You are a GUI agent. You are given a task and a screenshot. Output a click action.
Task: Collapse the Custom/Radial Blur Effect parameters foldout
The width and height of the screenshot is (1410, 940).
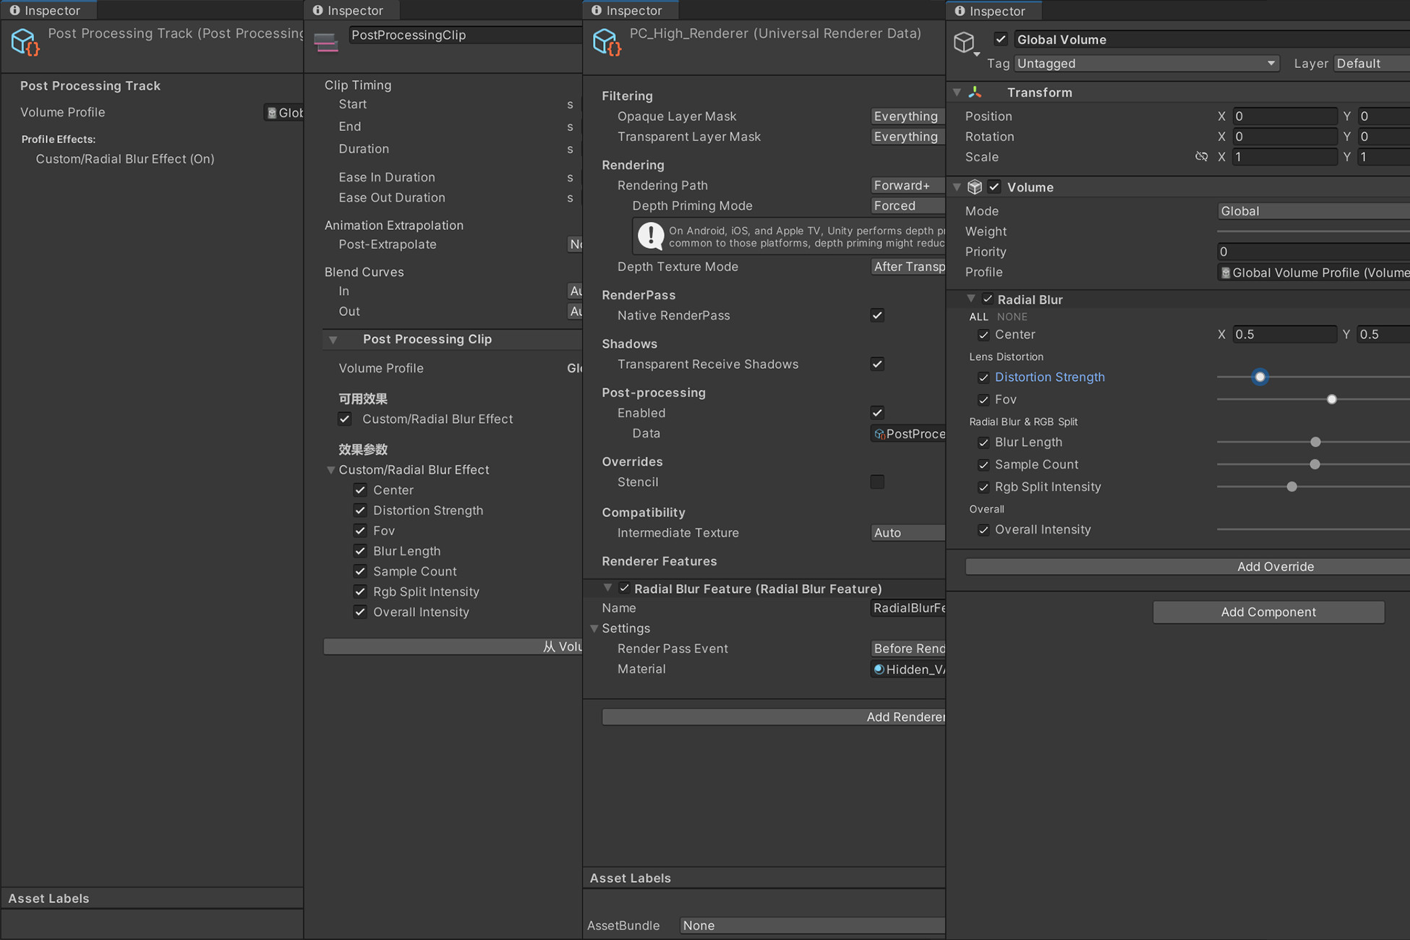click(x=331, y=470)
